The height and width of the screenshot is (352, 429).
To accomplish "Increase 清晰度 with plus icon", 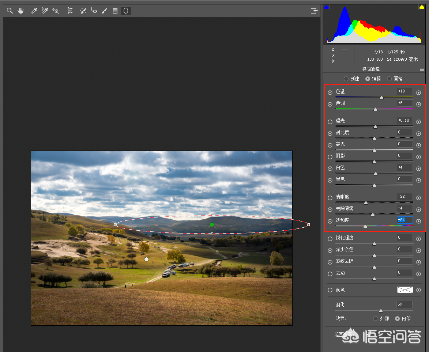I will 419,198.
